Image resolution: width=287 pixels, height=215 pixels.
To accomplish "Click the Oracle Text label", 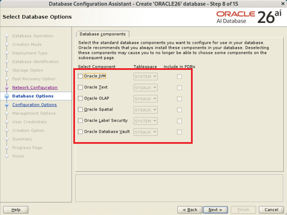I will point(96,87).
